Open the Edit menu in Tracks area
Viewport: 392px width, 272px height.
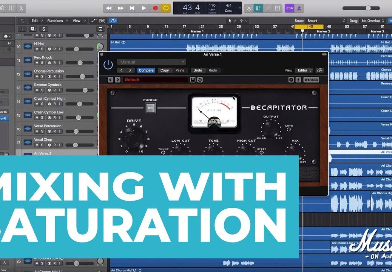[x=37, y=21]
